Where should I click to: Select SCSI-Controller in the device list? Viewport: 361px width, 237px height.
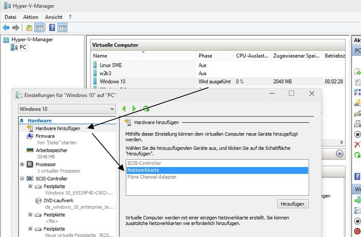tap(218, 163)
